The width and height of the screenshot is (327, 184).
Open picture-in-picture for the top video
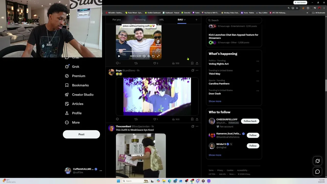(x=153, y=56)
